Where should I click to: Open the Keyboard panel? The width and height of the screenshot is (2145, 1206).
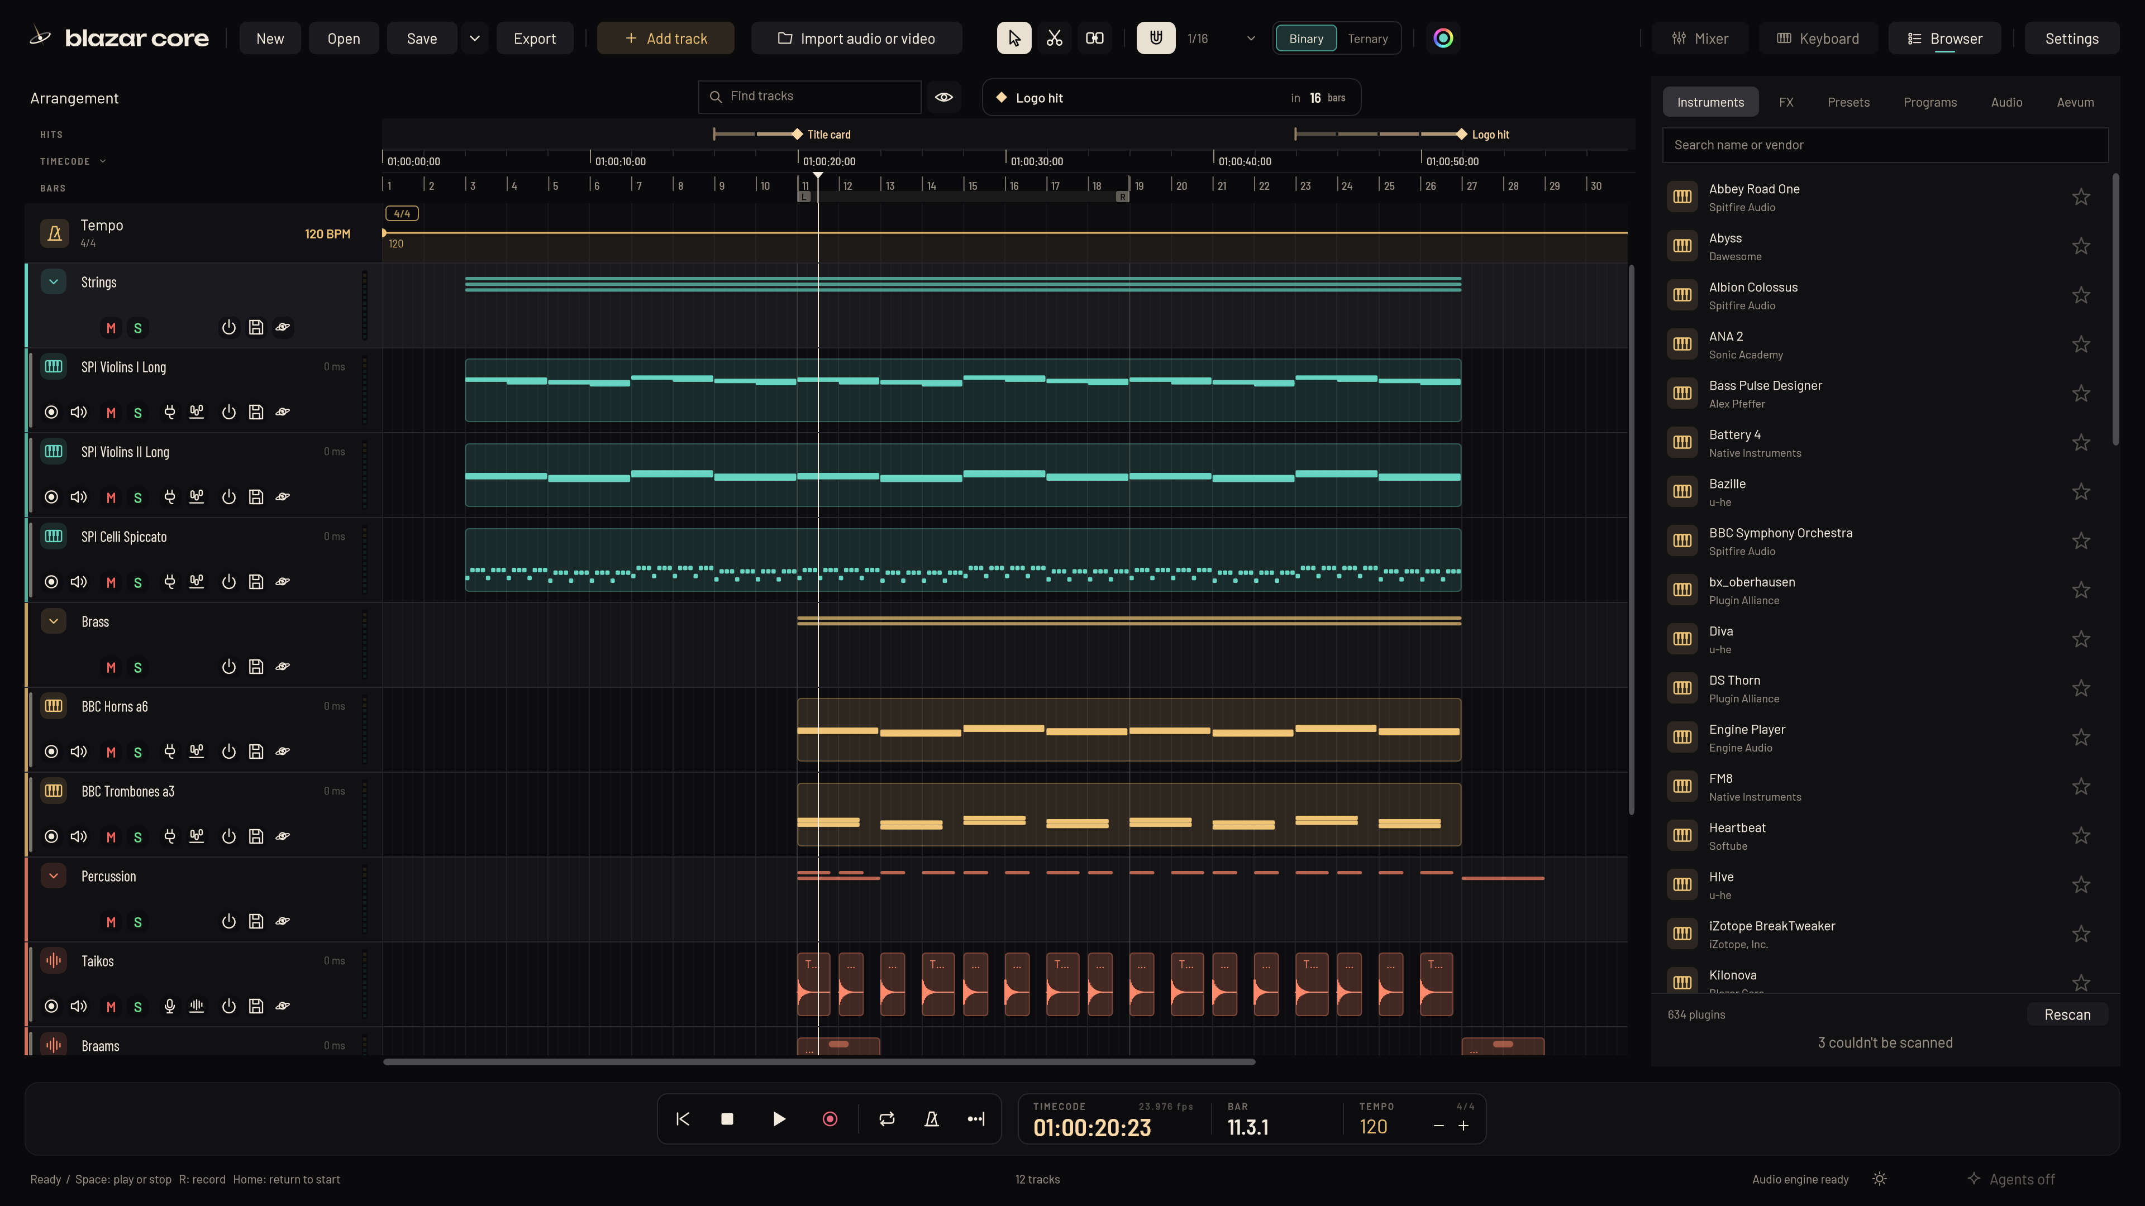[x=1818, y=39]
